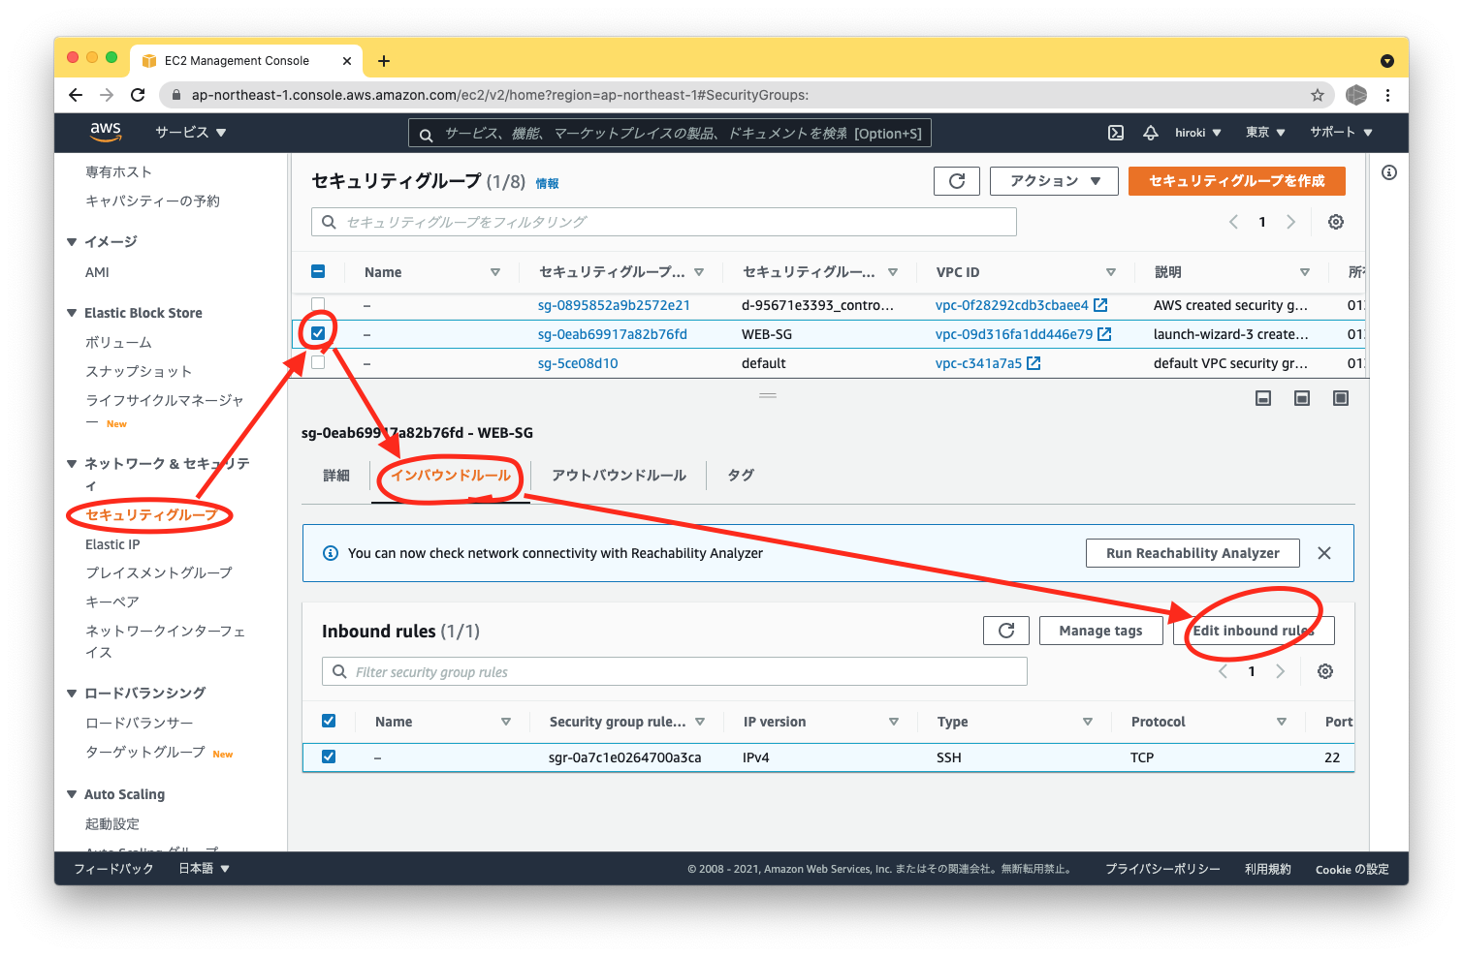Open external link for vpc-c341a7a5
The image size is (1463, 957).
click(x=1034, y=363)
